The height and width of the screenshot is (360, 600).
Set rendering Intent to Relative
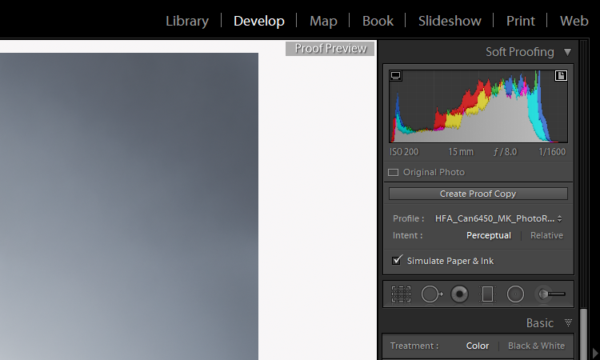click(x=546, y=235)
